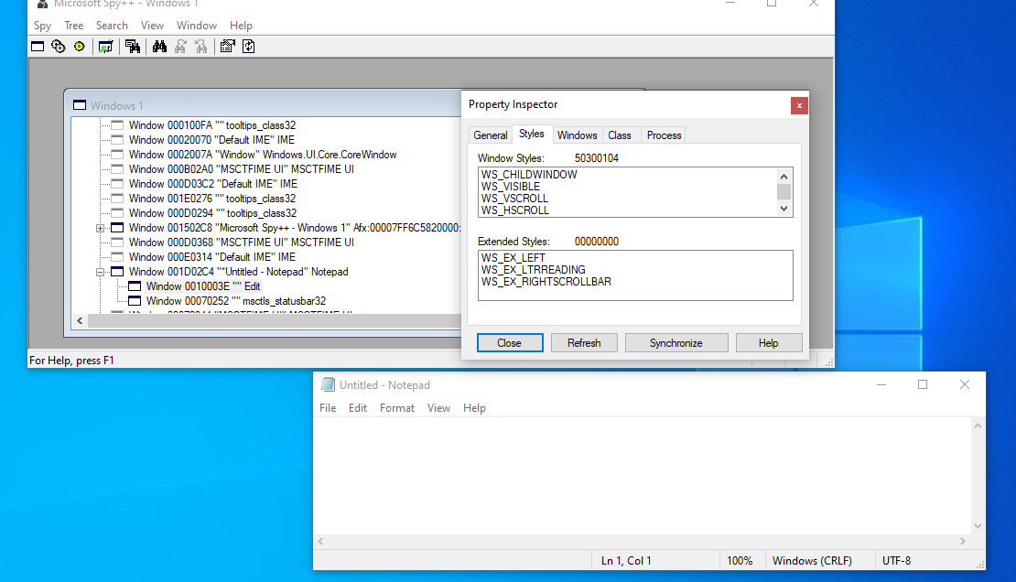Screen dimensions: 1016x582
Task: Click WS_CHILDWINDOW in Window Styles list
Action: [x=529, y=175]
